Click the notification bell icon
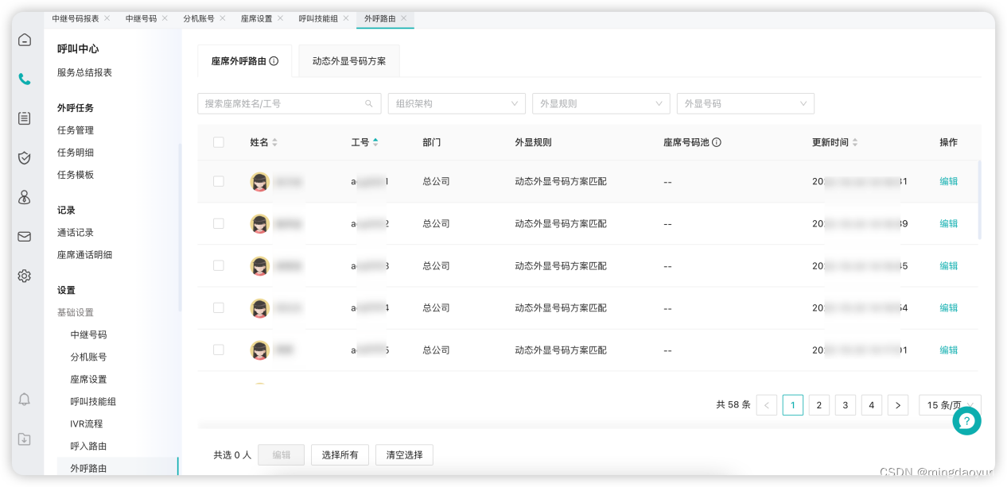Viewport: 1007px width, 487px height. coord(24,400)
